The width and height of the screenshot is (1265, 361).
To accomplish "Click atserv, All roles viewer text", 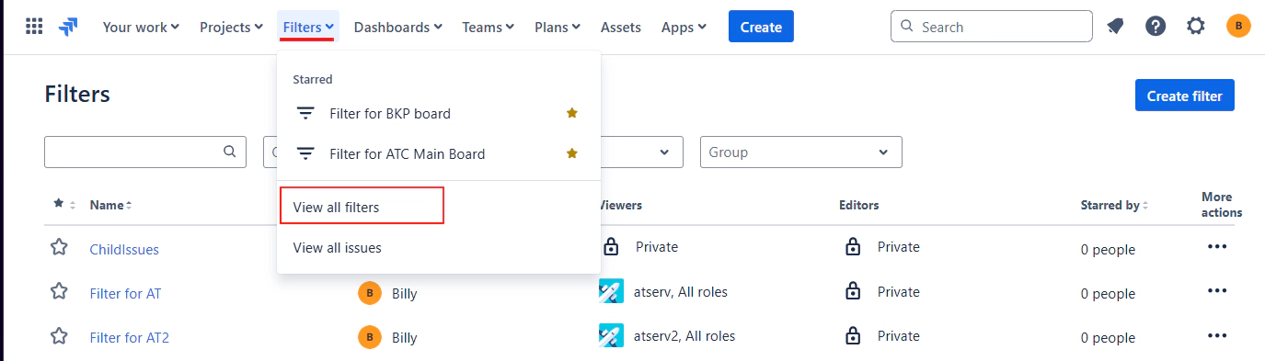I will (x=681, y=292).
